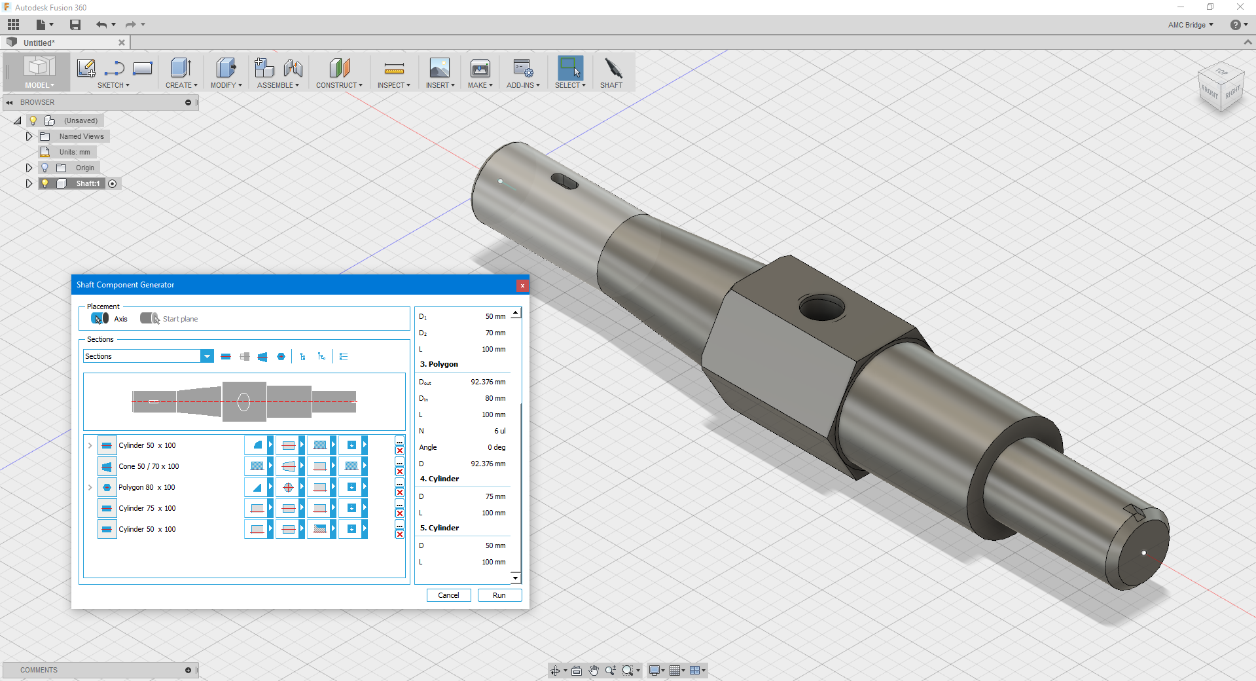1256x681 pixels.
Task: Open the MODIFY menu
Action: point(226,85)
